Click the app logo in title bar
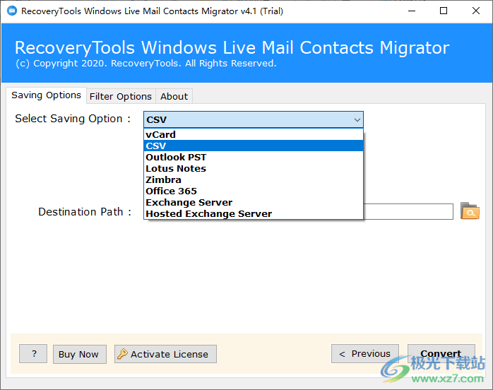This screenshot has height=390, width=493. tap(12, 11)
